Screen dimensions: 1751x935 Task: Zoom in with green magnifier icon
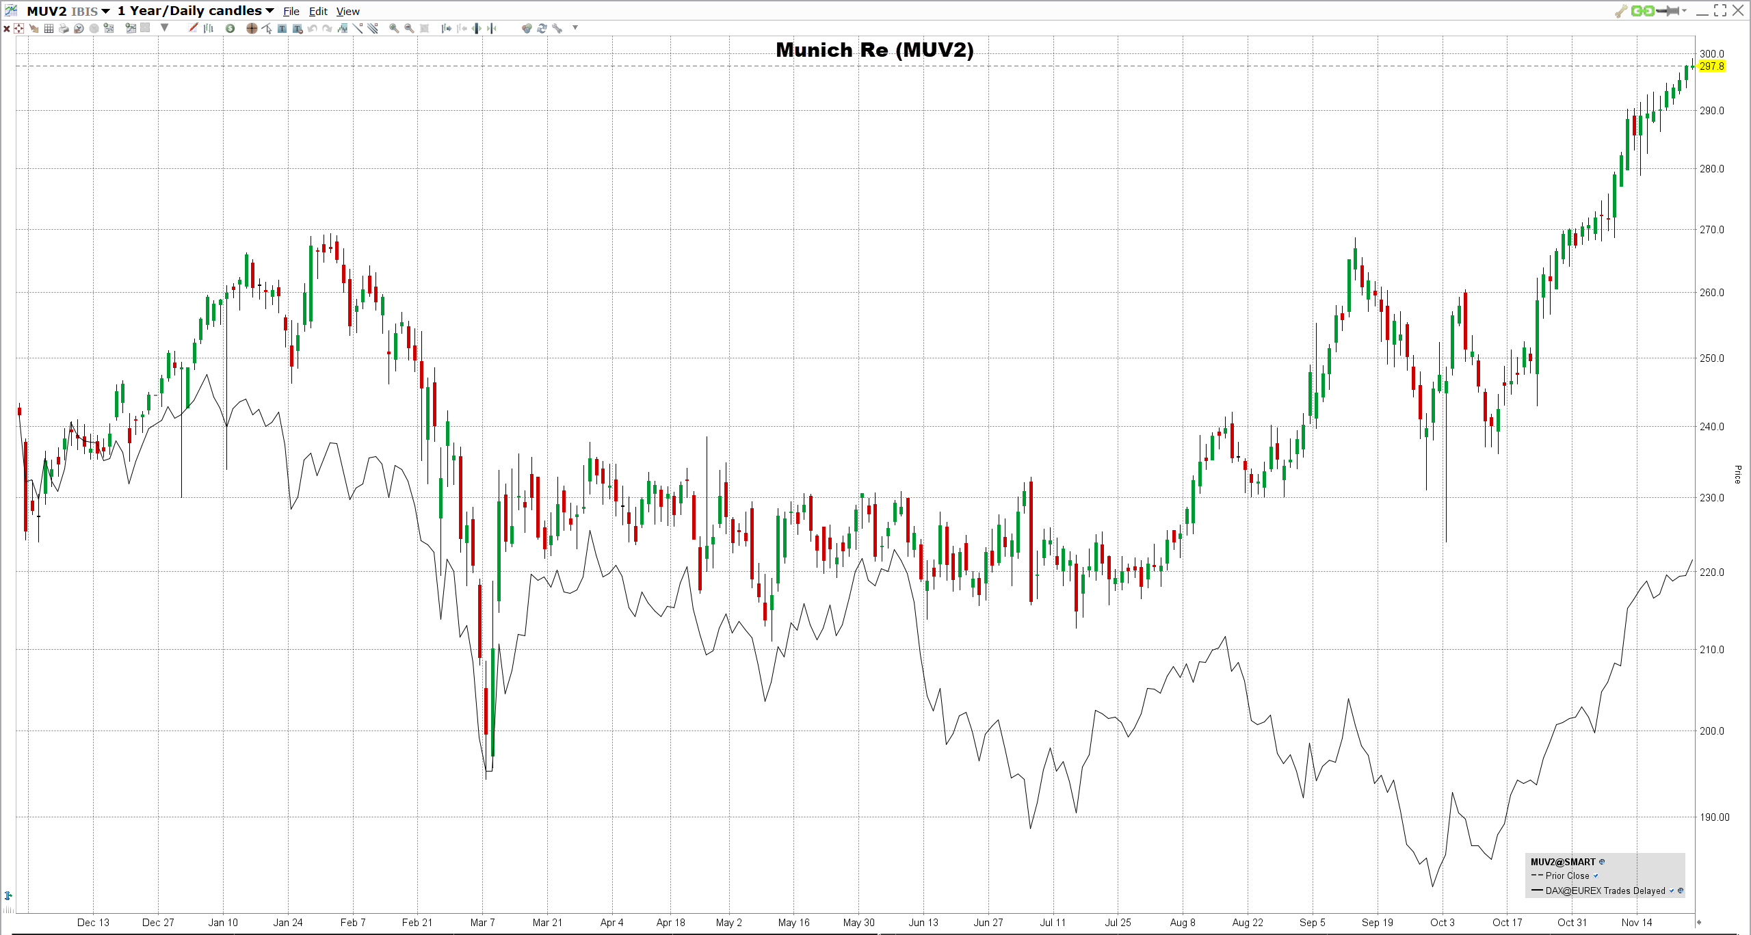pyautogui.click(x=394, y=28)
